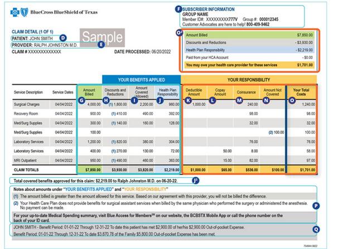Screen dimensions: 338x249
Task: Click the 'SUBSCRIBER INFORMATION' heading
Action: tap(208, 9)
